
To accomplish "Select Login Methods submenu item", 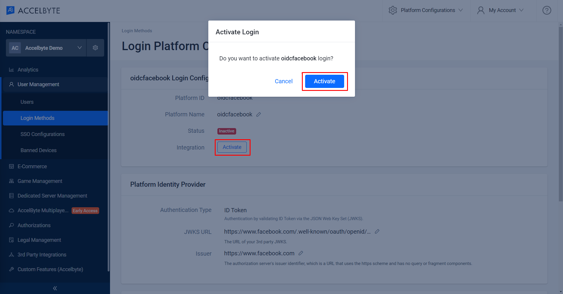I will pyautogui.click(x=55, y=118).
